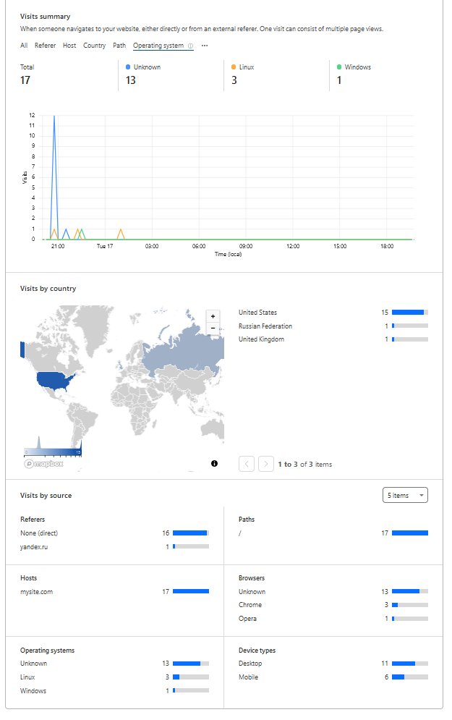Click United States in country list
Image resolution: width=452 pixels, height=720 pixels.
pos(258,313)
